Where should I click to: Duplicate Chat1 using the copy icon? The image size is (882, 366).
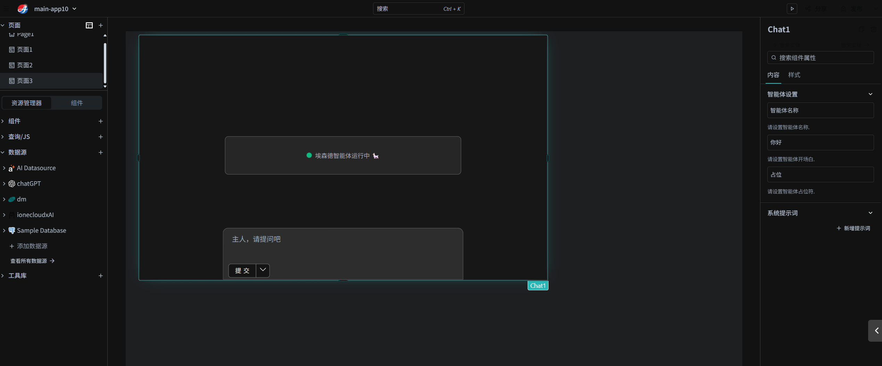pos(862,29)
